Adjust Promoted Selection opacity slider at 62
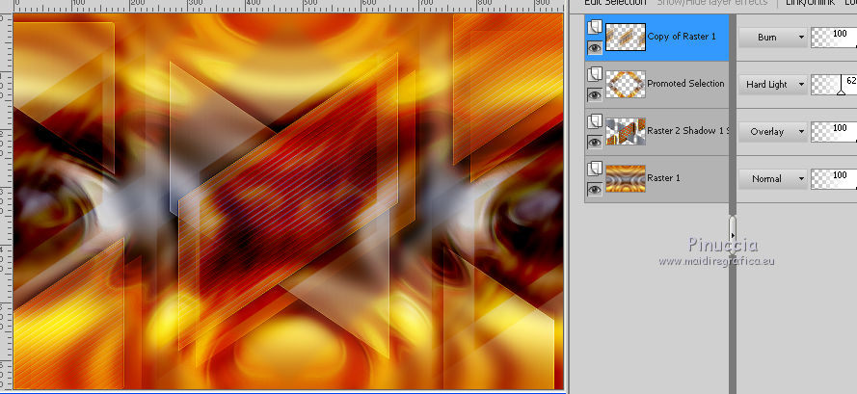Image resolution: width=857 pixels, height=394 pixels. 834,84
